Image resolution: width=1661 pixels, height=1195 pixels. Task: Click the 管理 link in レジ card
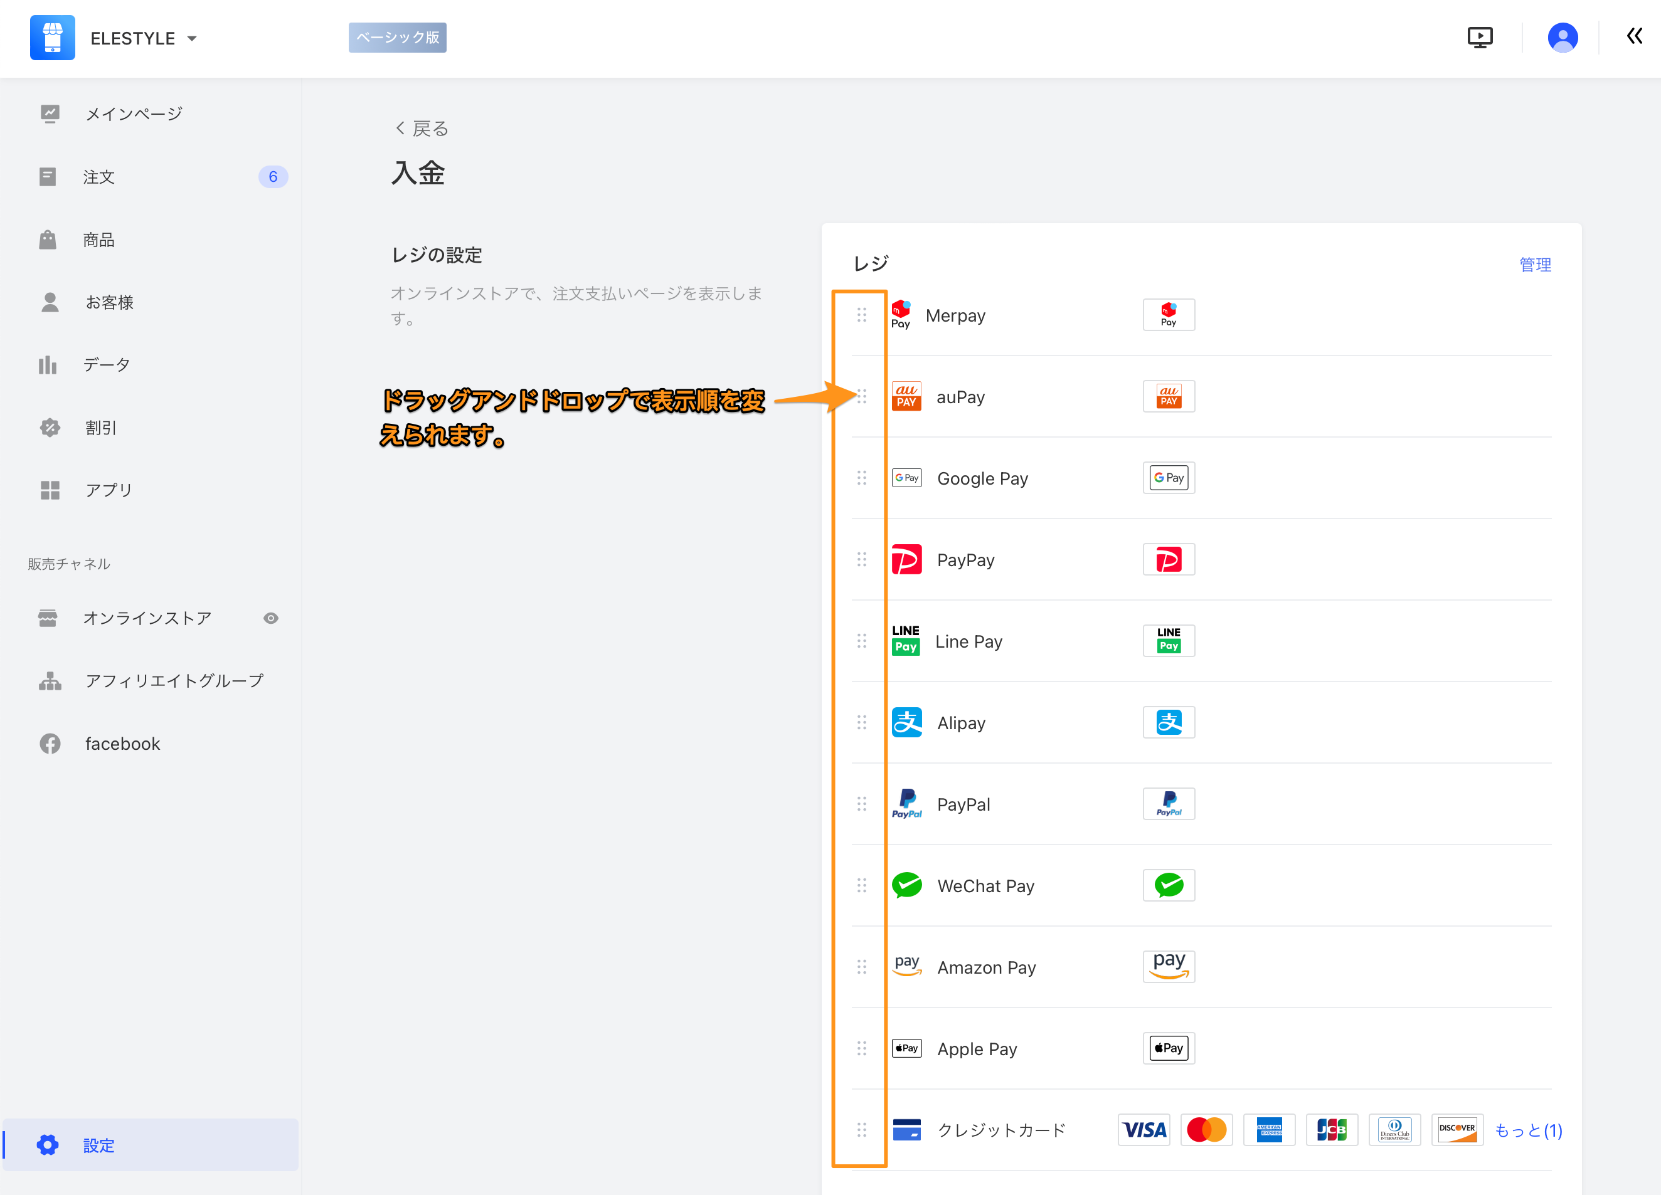tap(1535, 265)
